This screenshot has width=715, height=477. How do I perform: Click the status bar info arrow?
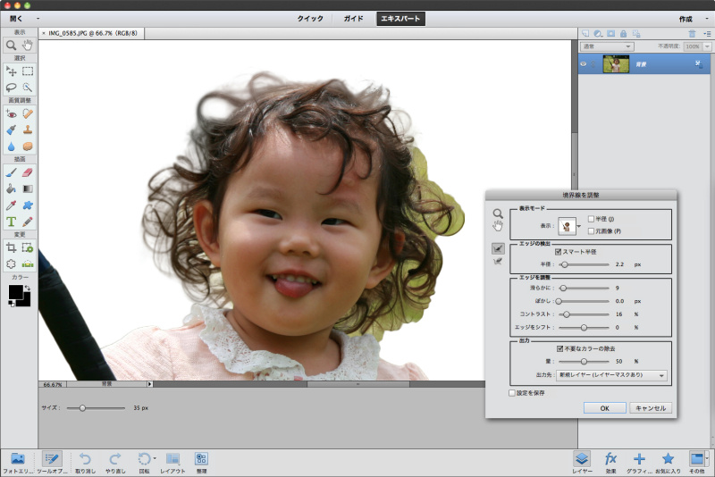click(149, 384)
